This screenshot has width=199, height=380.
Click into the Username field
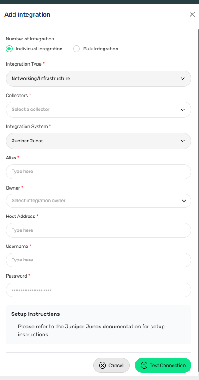(99, 260)
